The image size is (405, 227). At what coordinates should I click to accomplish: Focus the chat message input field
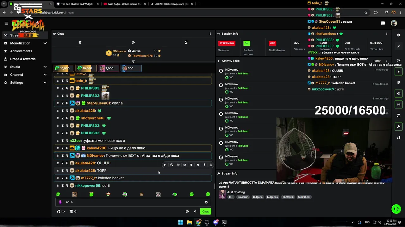(x=133, y=202)
